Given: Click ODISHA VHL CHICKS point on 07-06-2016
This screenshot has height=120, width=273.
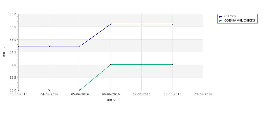Looking at the screenshot, I should pos(142,65).
